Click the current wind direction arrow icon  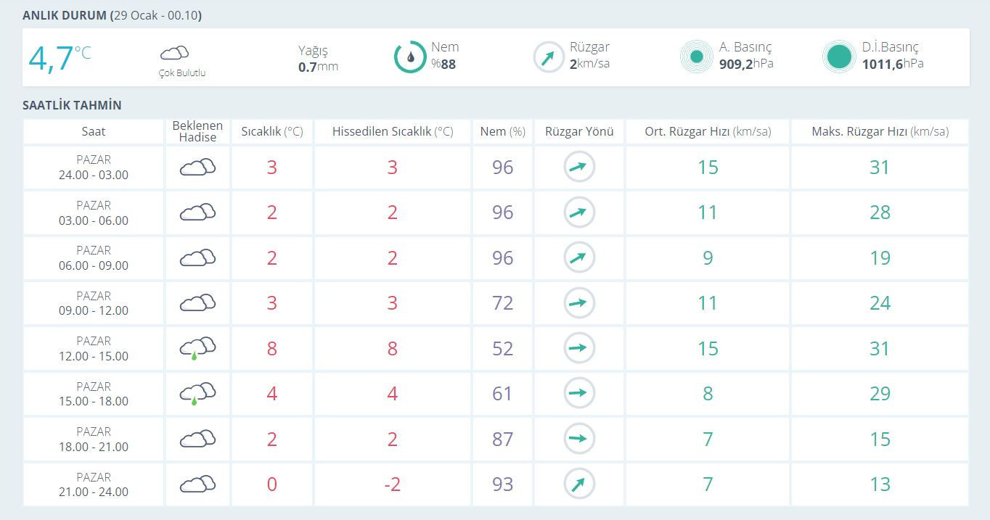coord(549,57)
